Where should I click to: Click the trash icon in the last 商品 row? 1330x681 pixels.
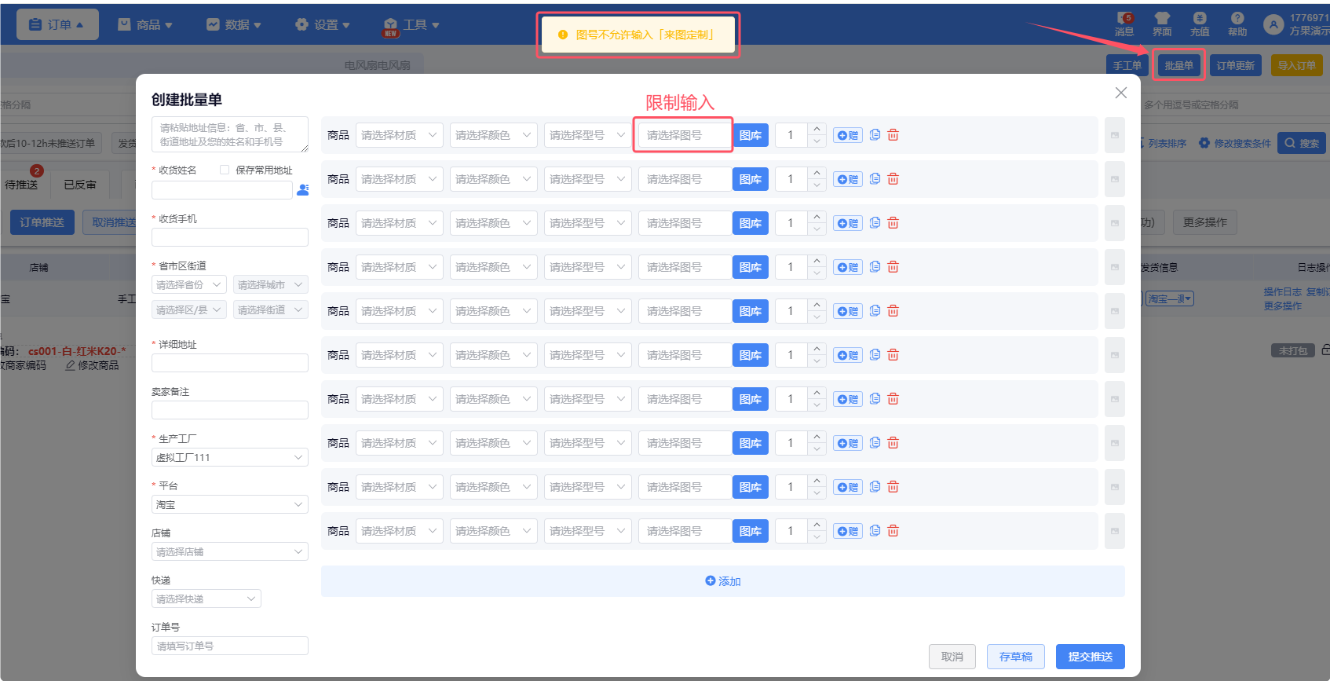pyautogui.click(x=893, y=531)
